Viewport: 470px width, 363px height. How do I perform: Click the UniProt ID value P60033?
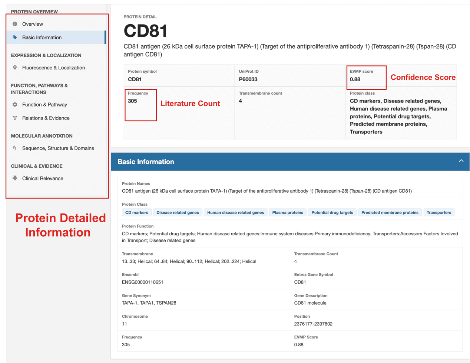point(248,79)
